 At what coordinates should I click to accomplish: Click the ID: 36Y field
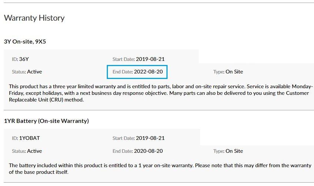tap(20, 59)
